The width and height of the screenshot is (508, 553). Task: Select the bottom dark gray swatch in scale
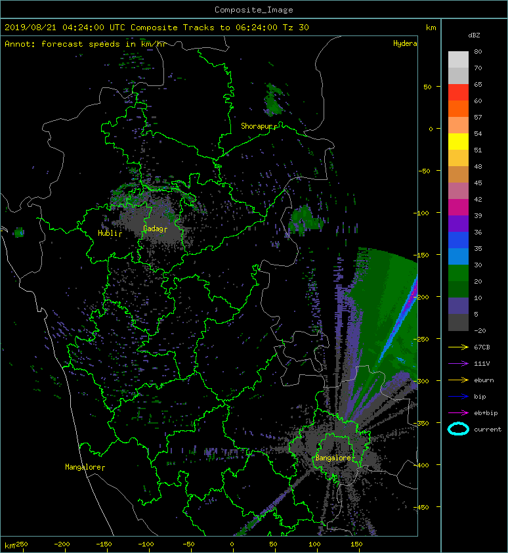pyautogui.click(x=458, y=322)
